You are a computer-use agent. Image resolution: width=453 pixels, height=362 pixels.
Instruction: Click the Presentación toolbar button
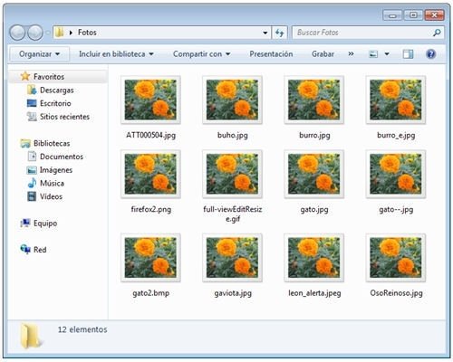(271, 54)
